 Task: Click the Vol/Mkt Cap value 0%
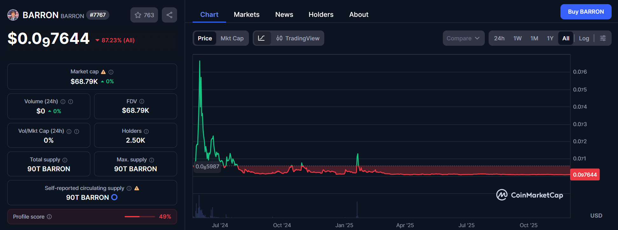(x=49, y=140)
